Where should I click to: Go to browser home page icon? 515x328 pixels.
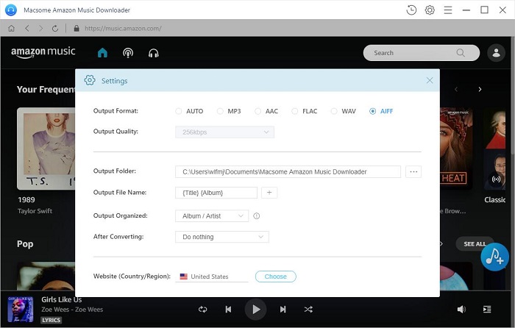click(x=12, y=29)
